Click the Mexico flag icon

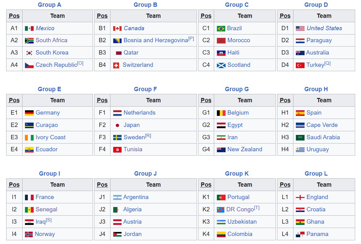(x=29, y=29)
